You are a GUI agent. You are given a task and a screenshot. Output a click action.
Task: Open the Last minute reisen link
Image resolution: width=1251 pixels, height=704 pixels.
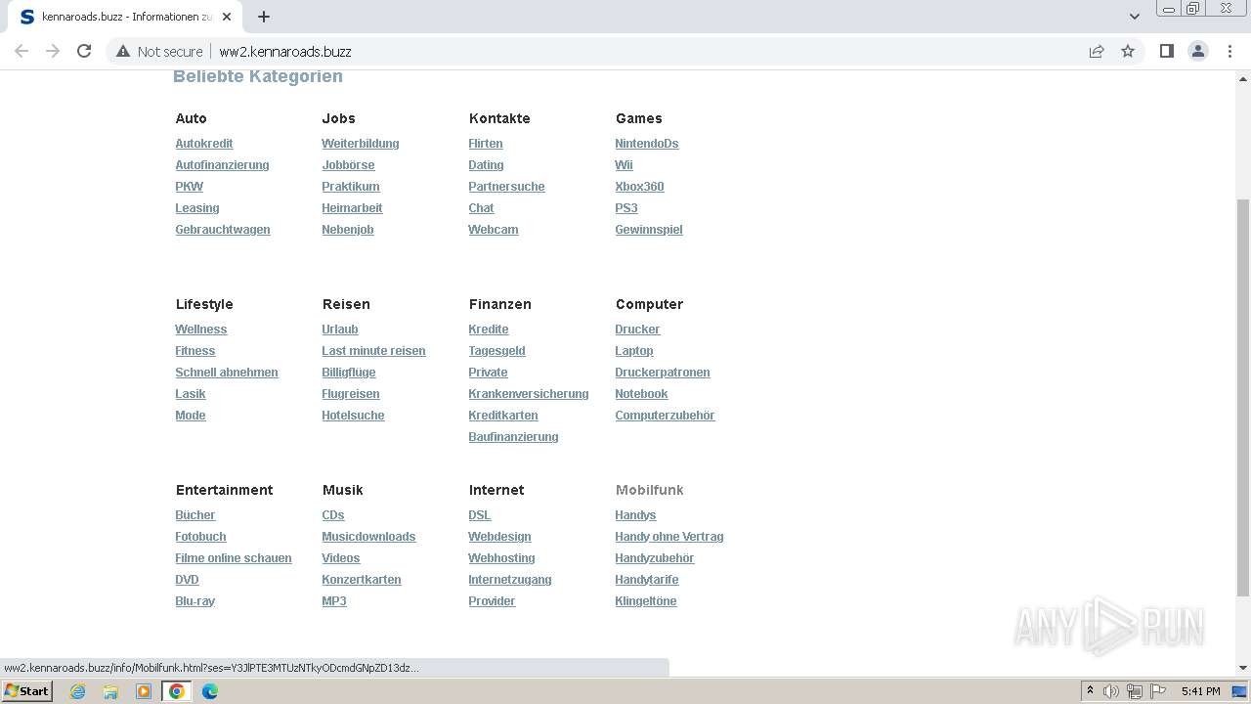[x=373, y=351]
